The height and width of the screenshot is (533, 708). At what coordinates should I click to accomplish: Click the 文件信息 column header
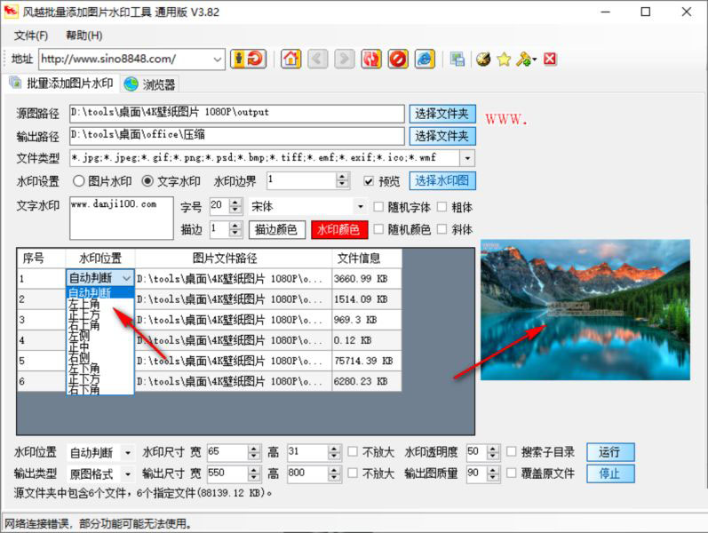pyautogui.click(x=367, y=259)
